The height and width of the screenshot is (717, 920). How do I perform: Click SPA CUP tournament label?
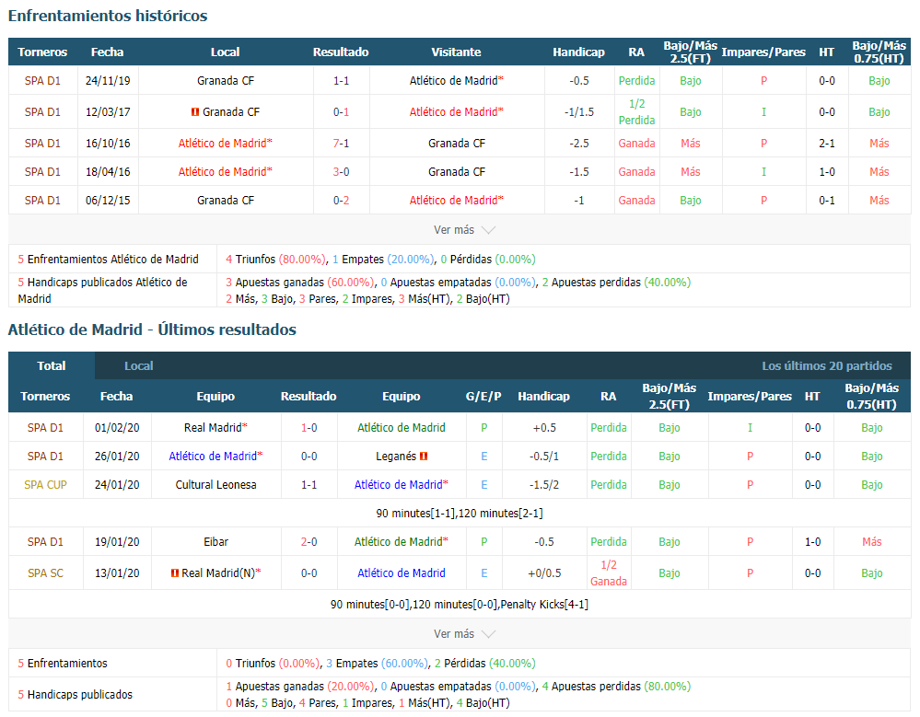pos(45,485)
